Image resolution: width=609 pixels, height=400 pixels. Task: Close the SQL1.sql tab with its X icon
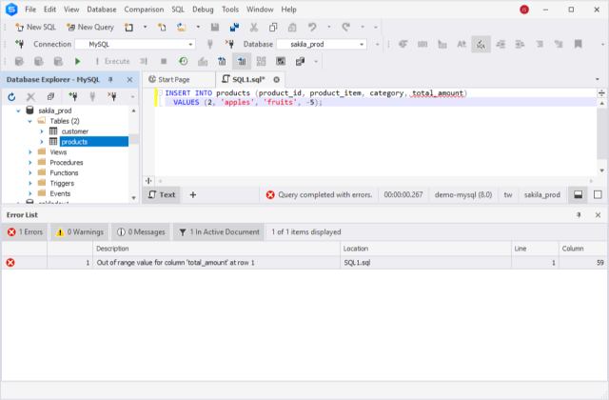[276, 79]
